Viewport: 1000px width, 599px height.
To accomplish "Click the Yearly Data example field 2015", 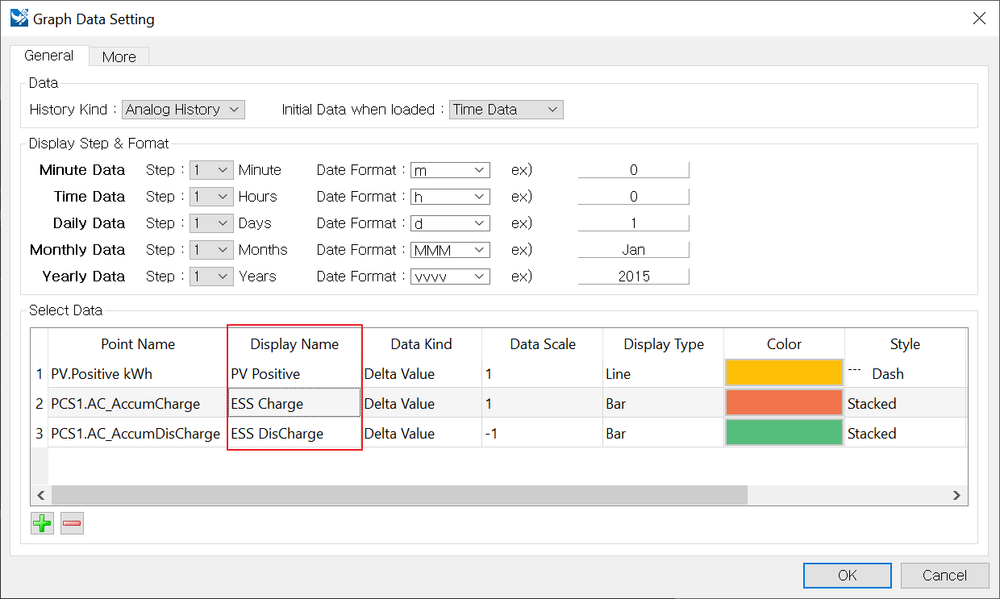I will click(x=633, y=277).
